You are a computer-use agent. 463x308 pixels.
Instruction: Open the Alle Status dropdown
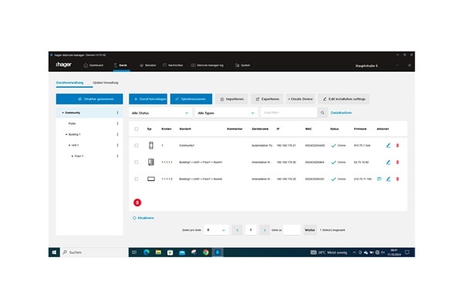pyautogui.click(x=159, y=112)
